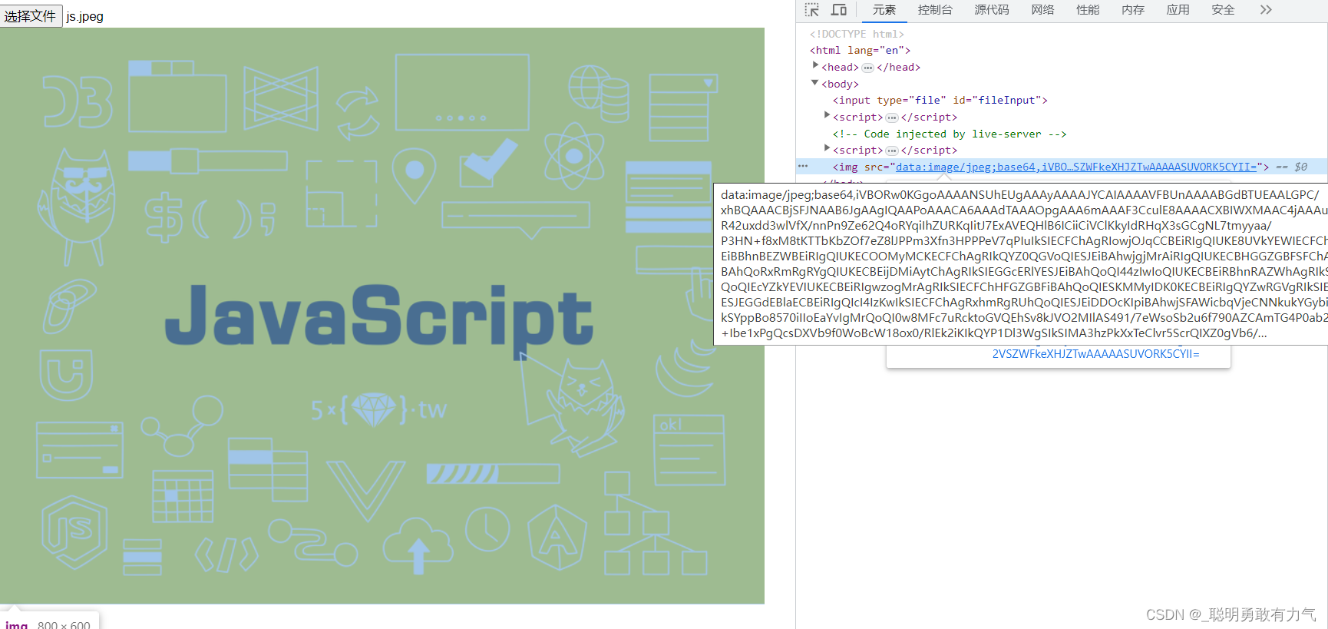This screenshot has width=1328, height=629.
Task: Open the img row actions ellipsis
Action: [x=803, y=166]
